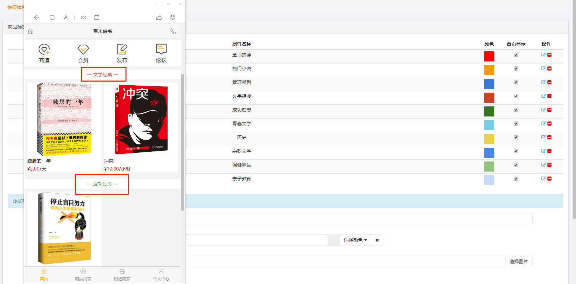This screenshot has width=576, height=284.
Task: Click the 选择图片 button
Action: pyautogui.click(x=518, y=262)
